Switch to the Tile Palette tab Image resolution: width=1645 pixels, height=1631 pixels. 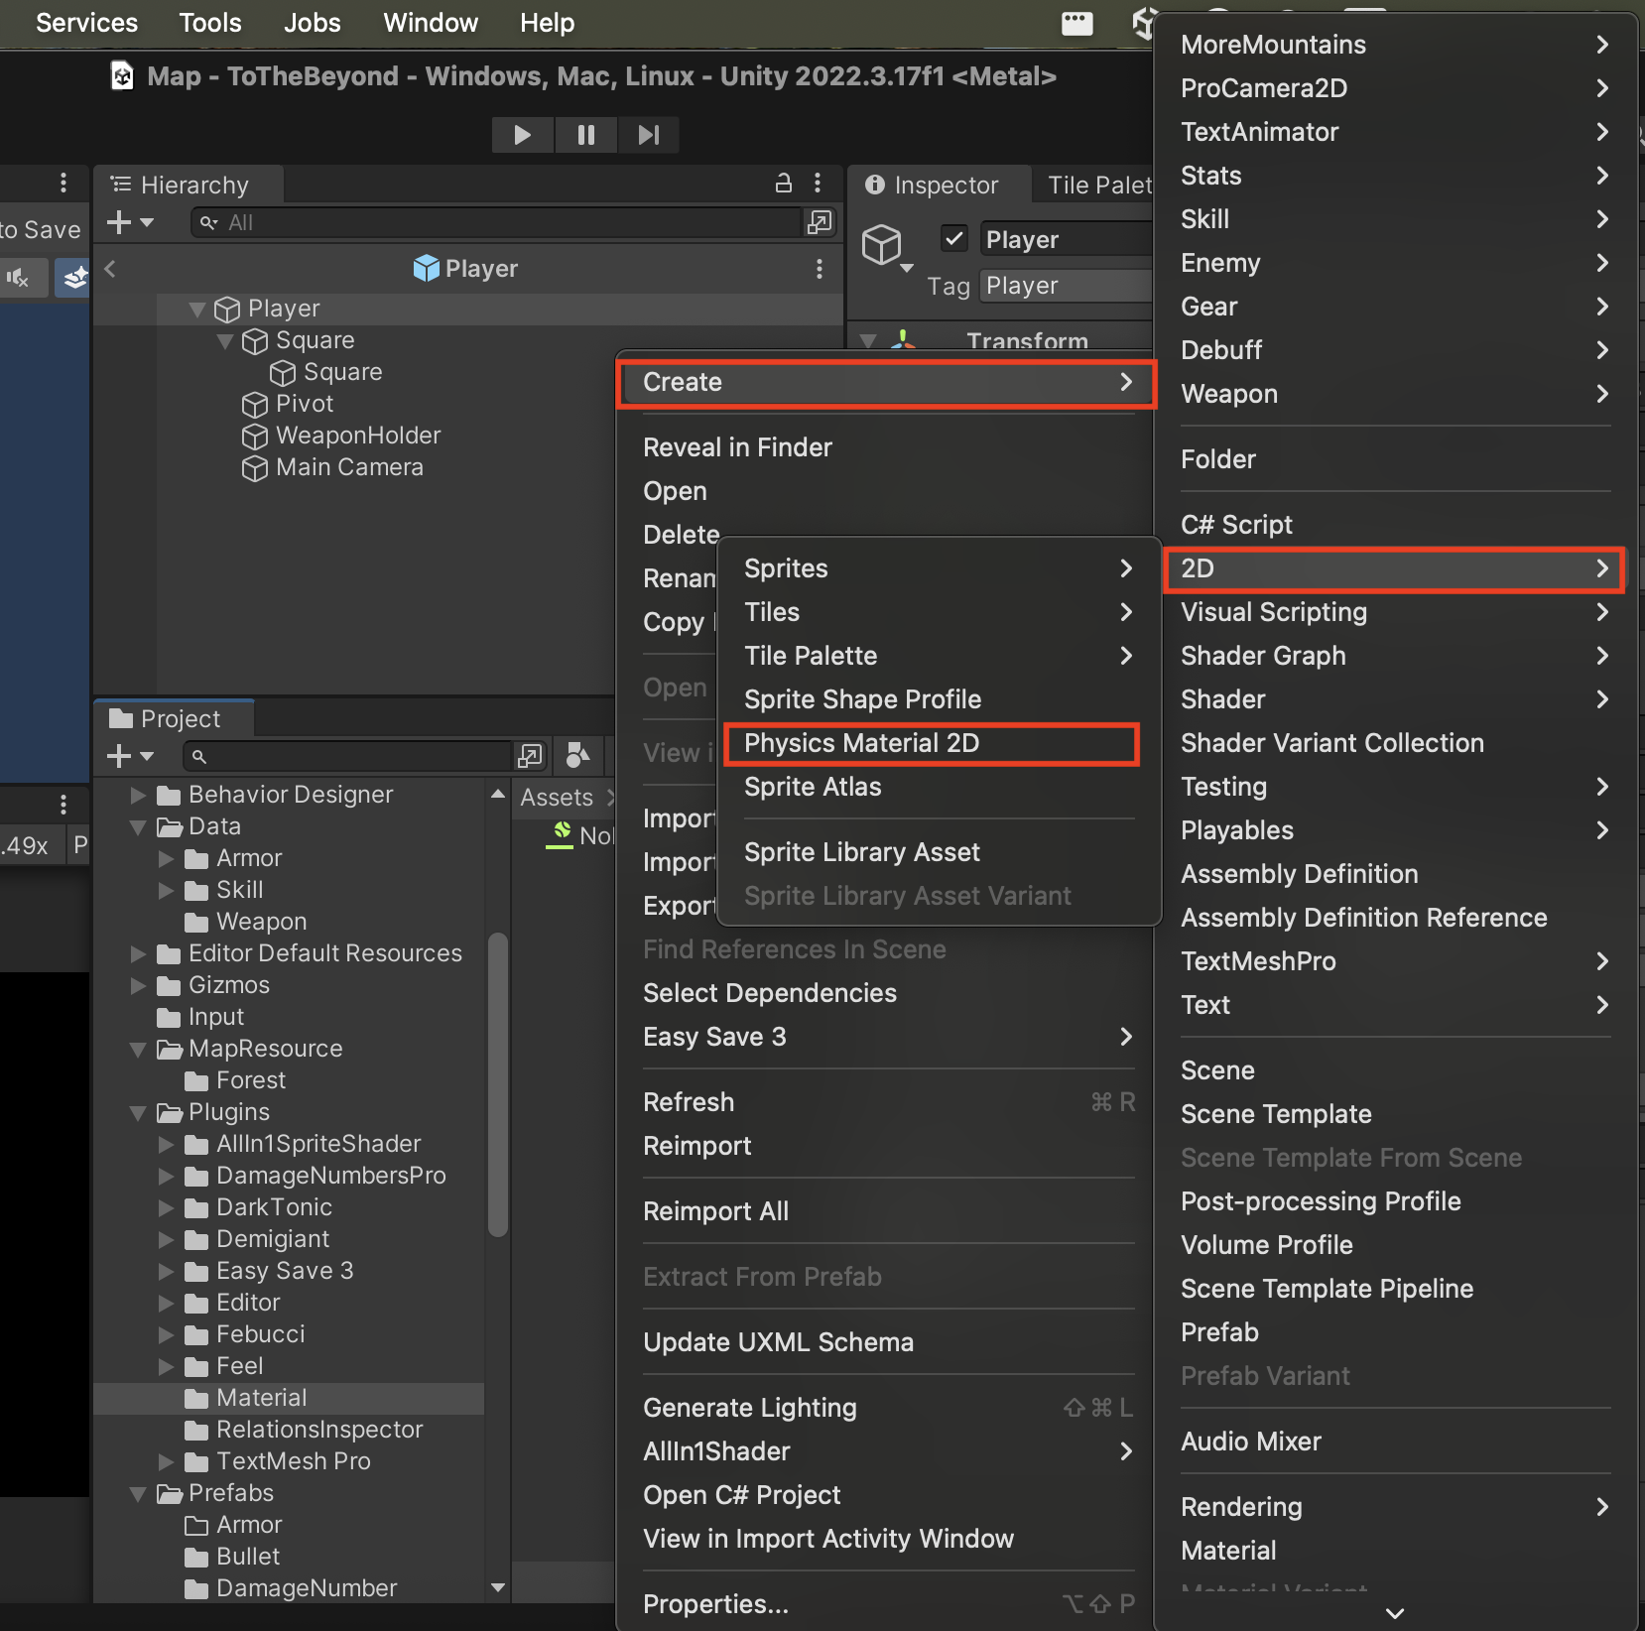point(1099,186)
